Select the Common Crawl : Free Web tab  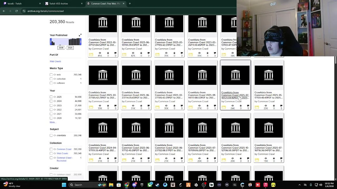pyautogui.click(x=105, y=3)
